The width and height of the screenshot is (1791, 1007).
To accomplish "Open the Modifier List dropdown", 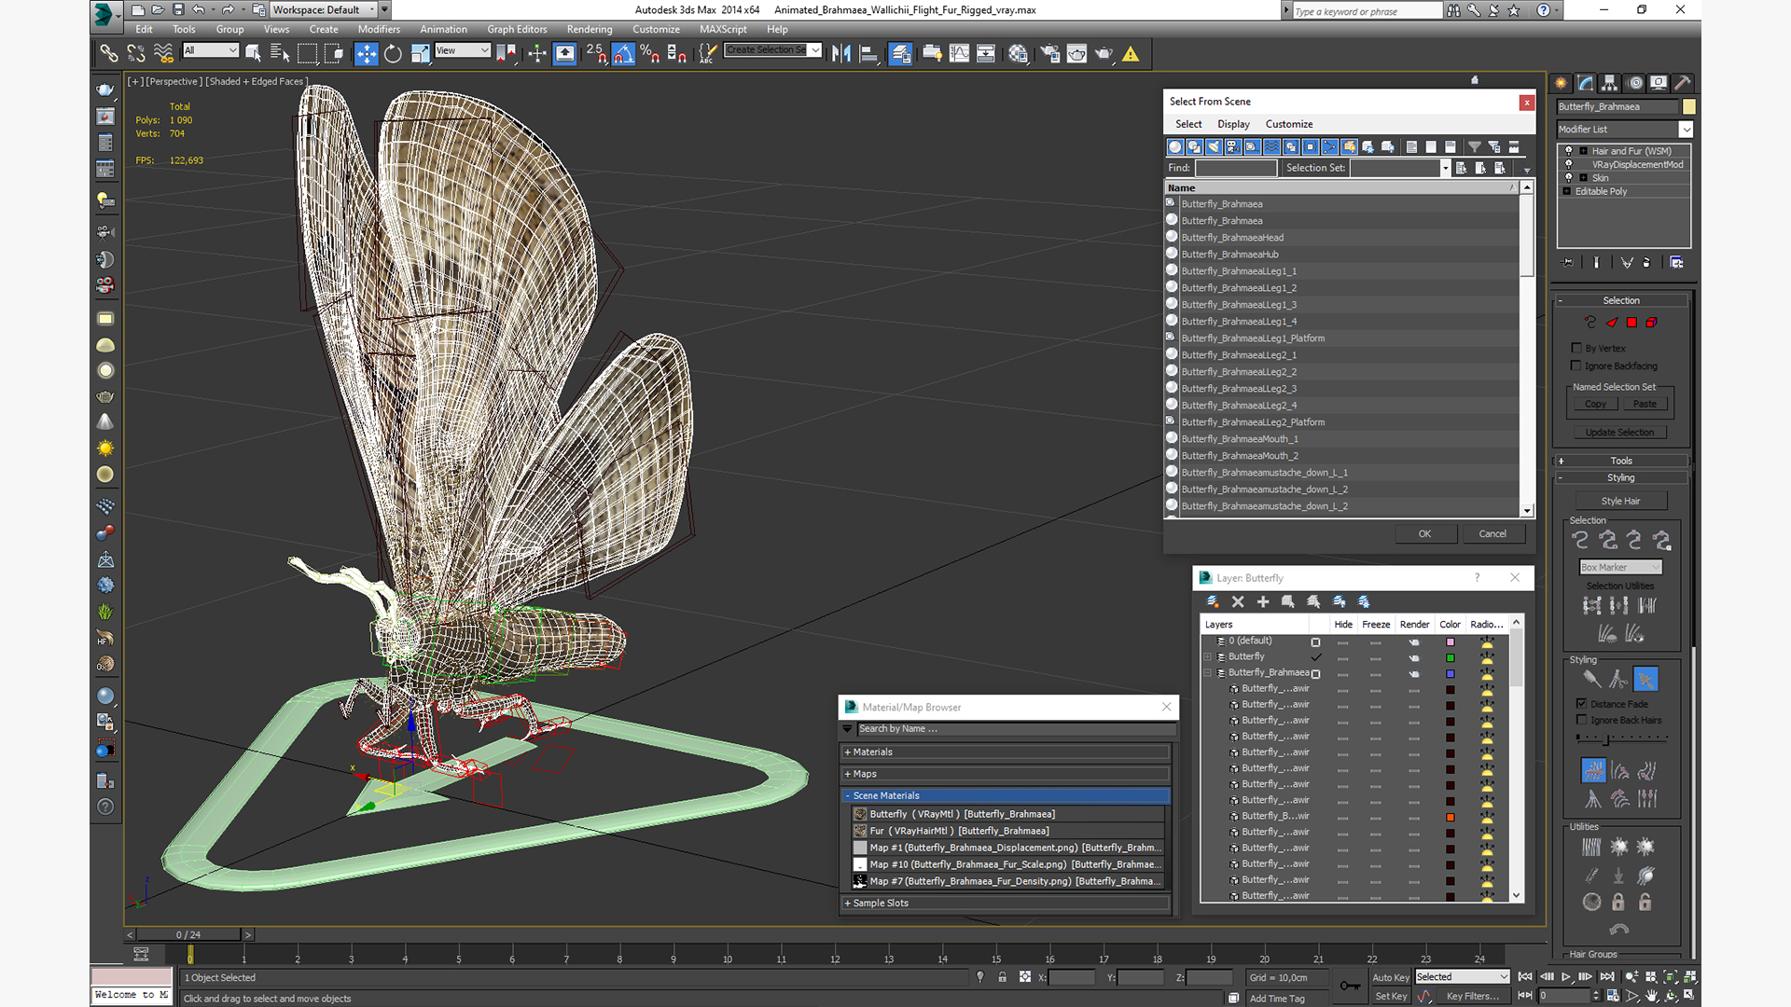I will (1624, 130).
